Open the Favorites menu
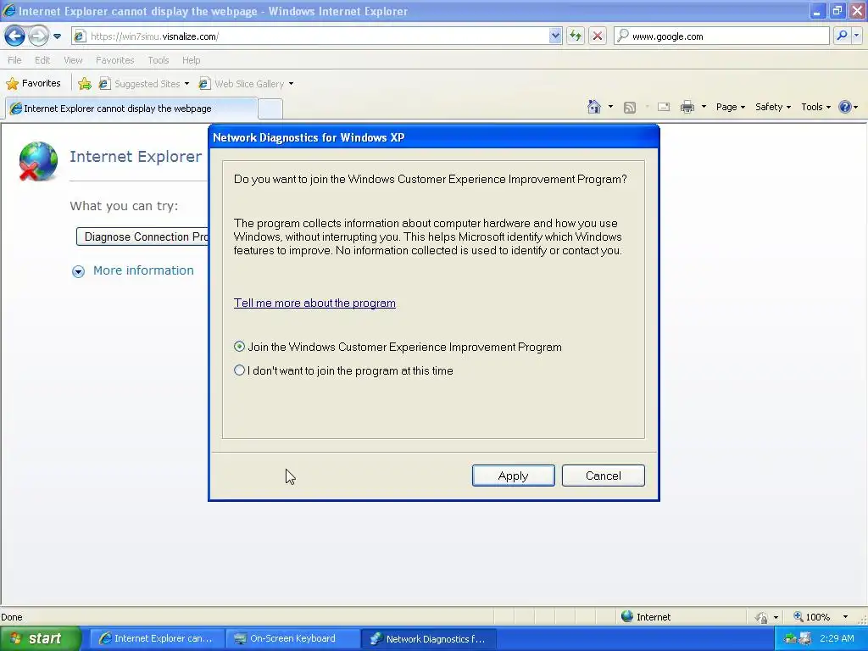 click(x=114, y=60)
